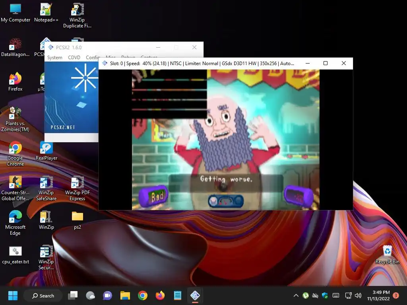
Task: Open WinZip Secure Backup desktop icon
Action: pyautogui.click(x=46, y=257)
